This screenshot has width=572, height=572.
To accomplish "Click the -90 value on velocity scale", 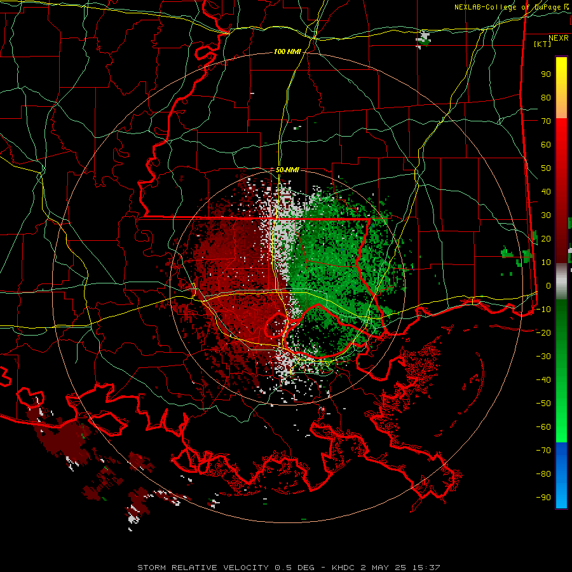I will 543,497.
